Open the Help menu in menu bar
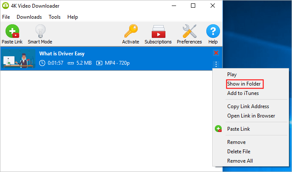The width and height of the screenshot is (292, 172). [x=72, y=17]
